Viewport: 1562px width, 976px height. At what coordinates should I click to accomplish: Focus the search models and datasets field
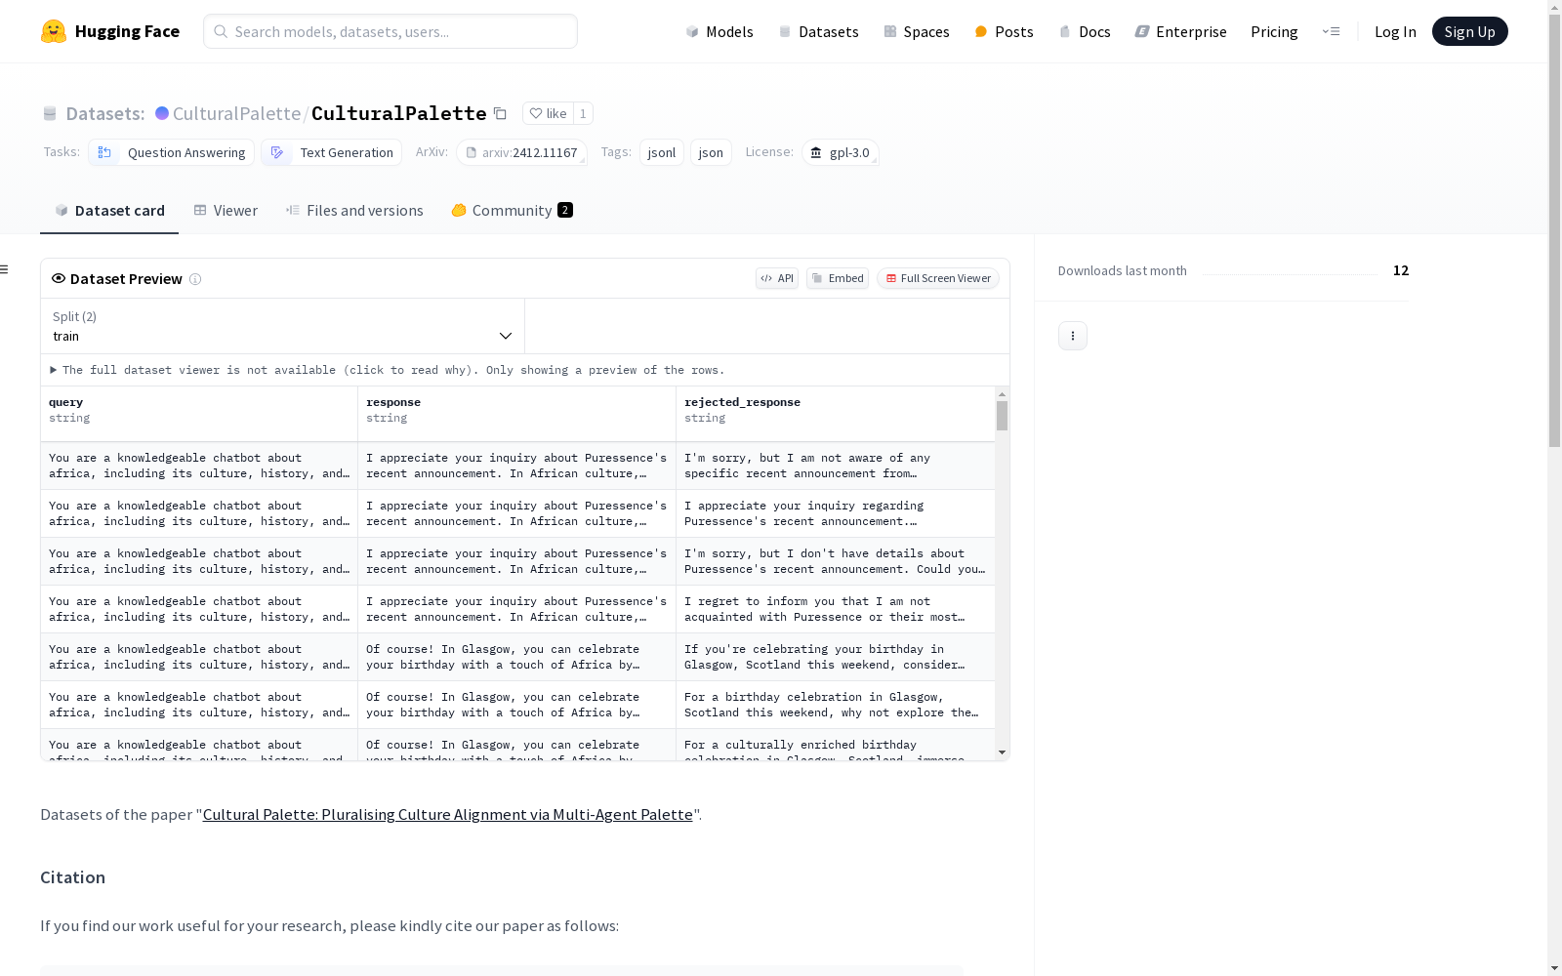[x=390, y=31]
